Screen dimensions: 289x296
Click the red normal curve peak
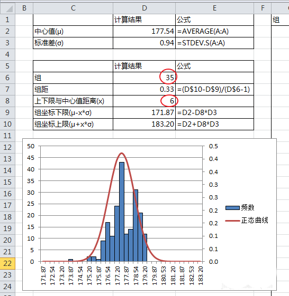point(122,153)
